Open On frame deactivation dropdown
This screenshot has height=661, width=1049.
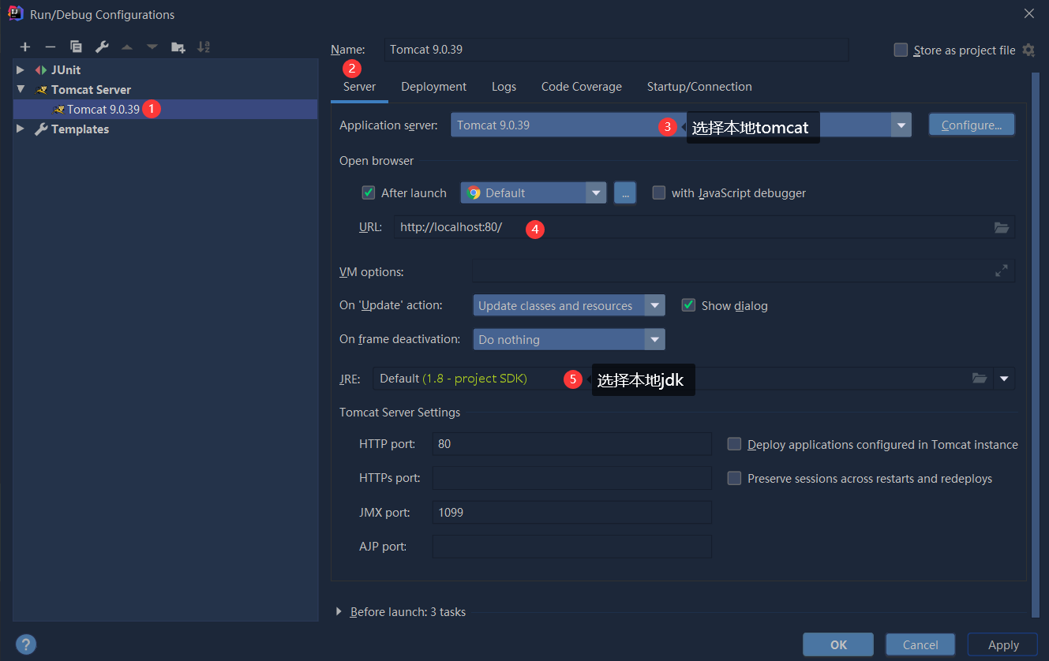pyautogui.click(x=569, y=339)
